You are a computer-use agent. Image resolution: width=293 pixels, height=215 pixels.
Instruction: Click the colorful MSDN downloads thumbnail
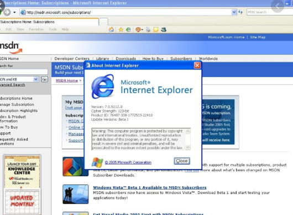76,167
